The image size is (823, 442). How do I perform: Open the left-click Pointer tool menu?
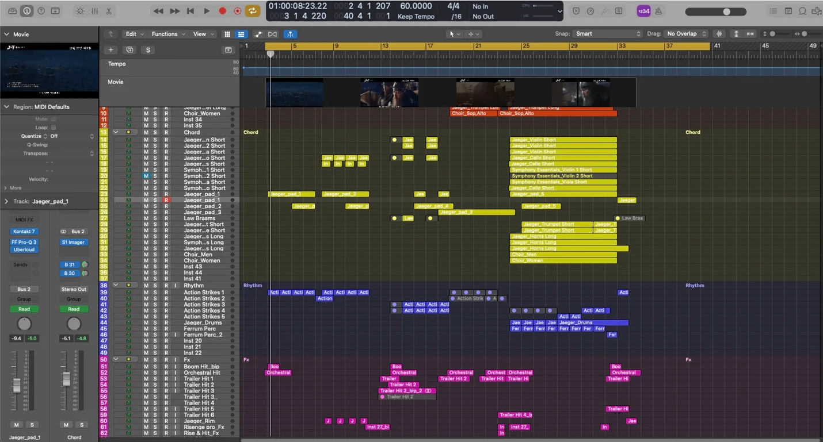[455, 34]
